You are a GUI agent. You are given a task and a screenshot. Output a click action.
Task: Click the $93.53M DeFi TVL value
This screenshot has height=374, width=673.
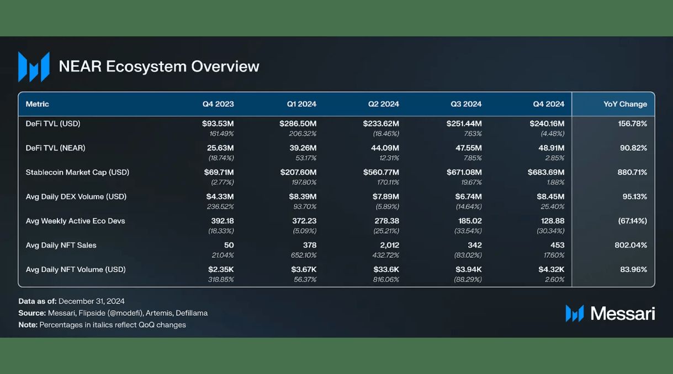(218, 124)
